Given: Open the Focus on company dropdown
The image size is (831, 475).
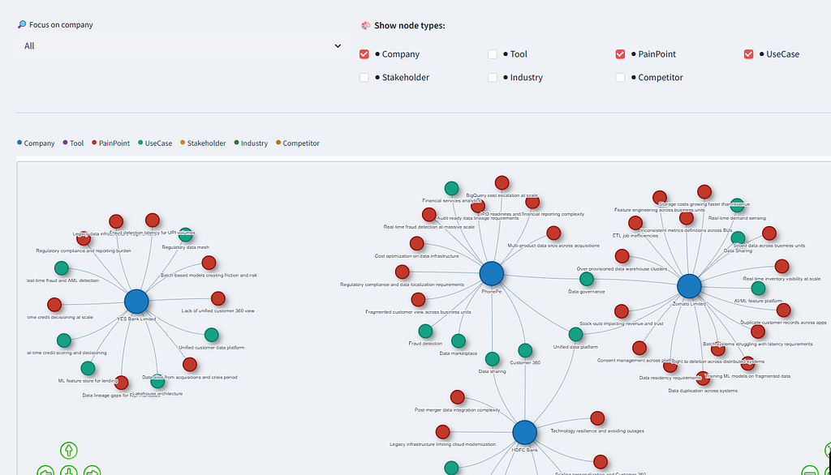Looking at the screenshot, I should (x=183, y=46).
